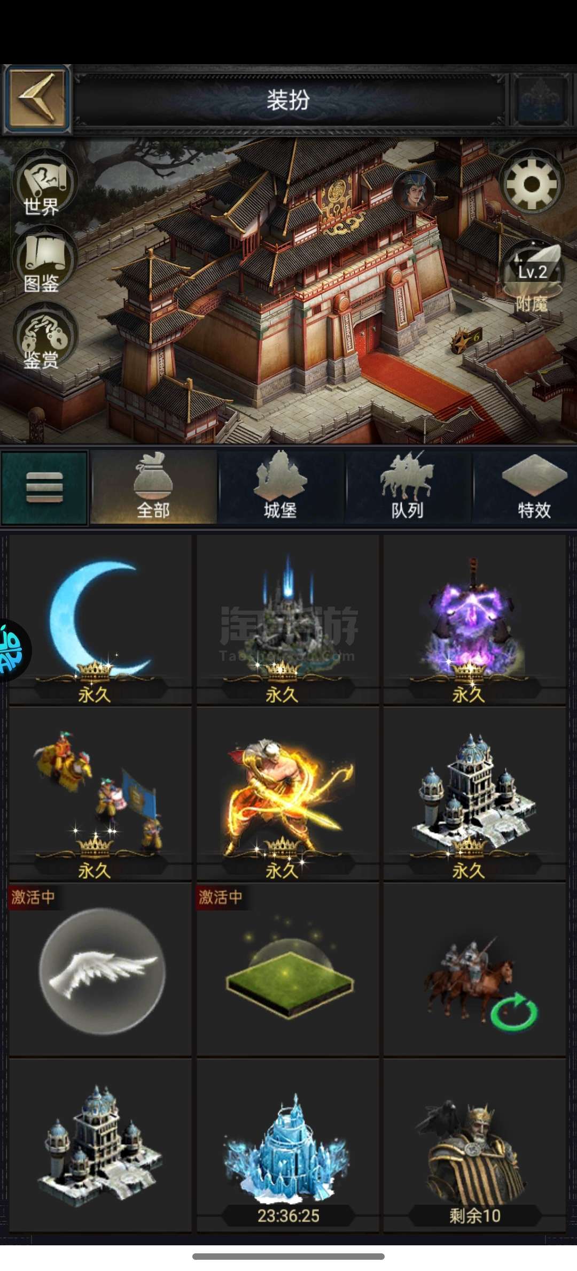Screen dimensions: 577x1271
Task: Select the cavalry skin with green refresh arrow
Action: coord(474,969)
